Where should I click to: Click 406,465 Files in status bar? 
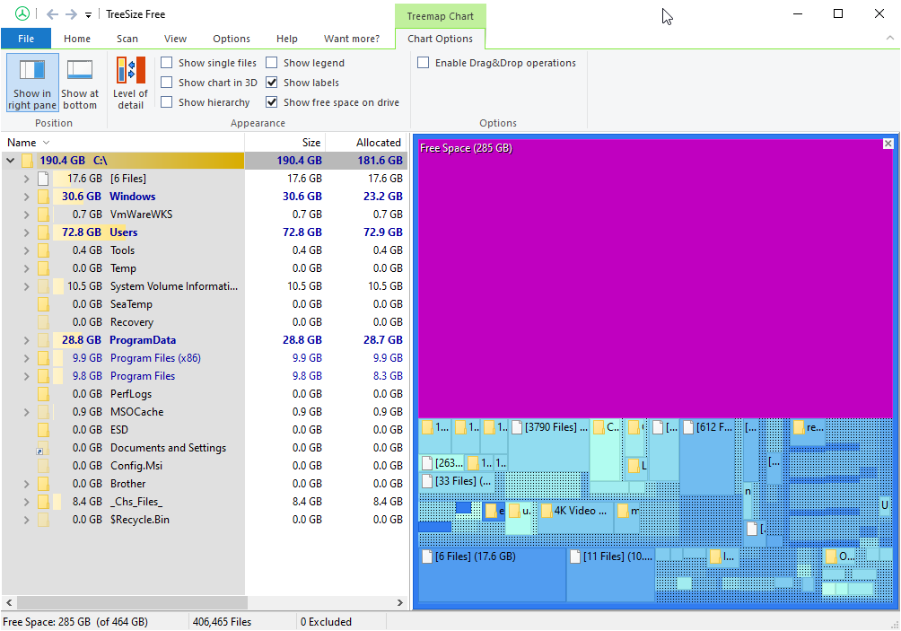[222, 622]
